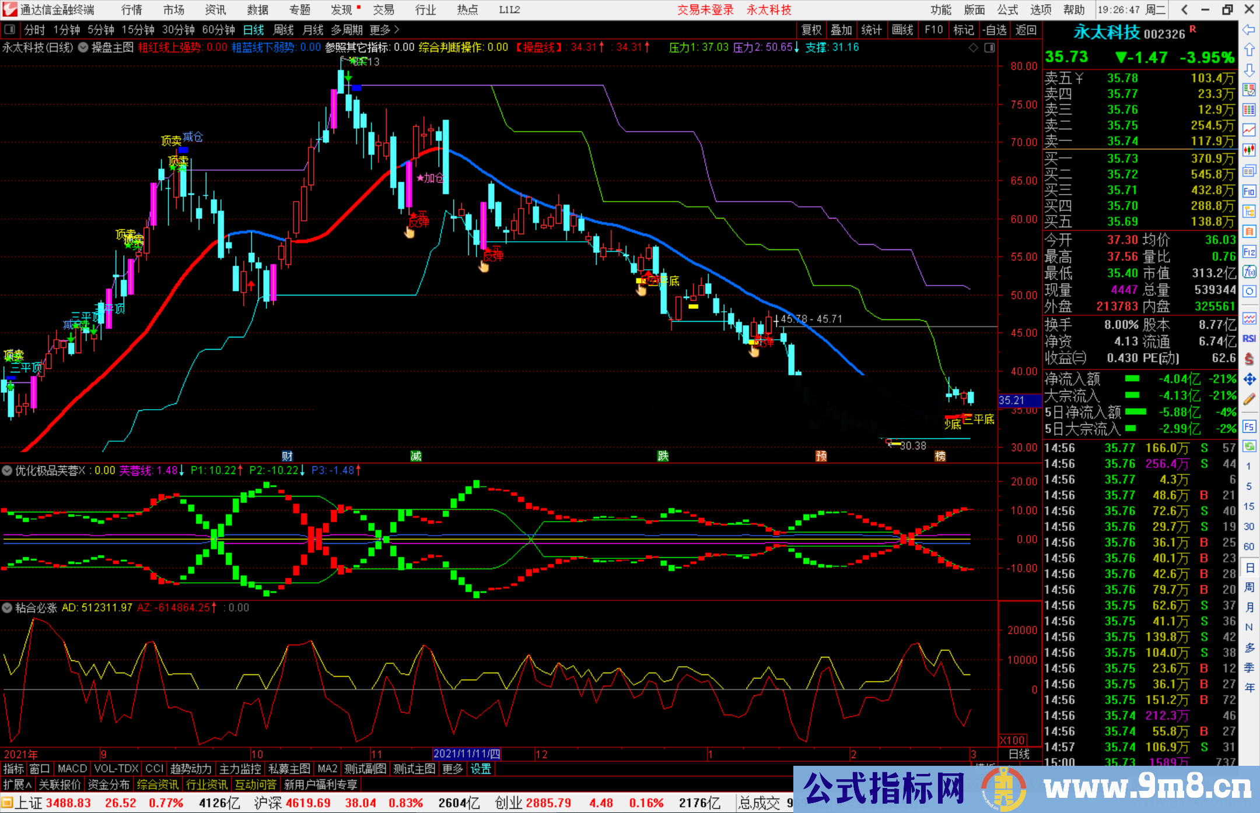Open the trend line chart icon

1249,129
